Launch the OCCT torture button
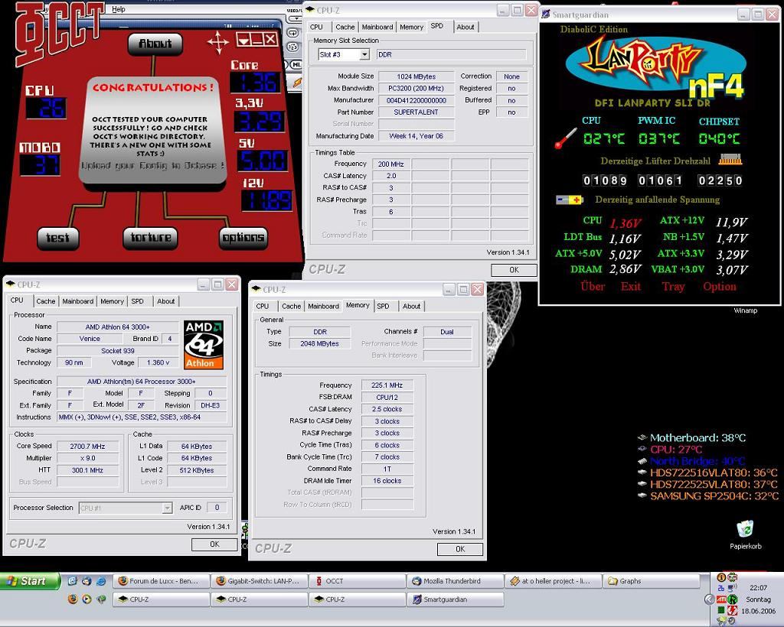 coord(151,238)
